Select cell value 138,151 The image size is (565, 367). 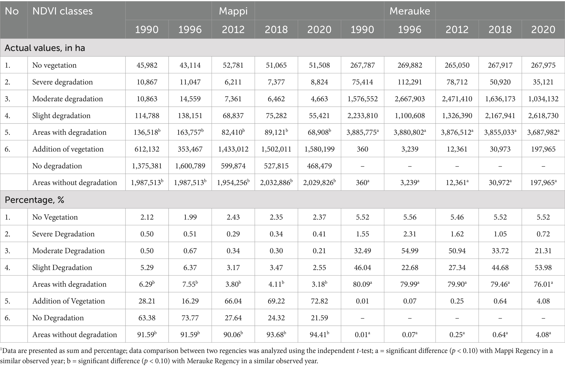[190, 116]
